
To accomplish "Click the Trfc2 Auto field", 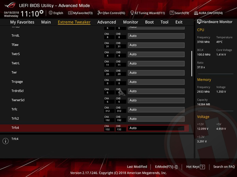I will 156,119.
